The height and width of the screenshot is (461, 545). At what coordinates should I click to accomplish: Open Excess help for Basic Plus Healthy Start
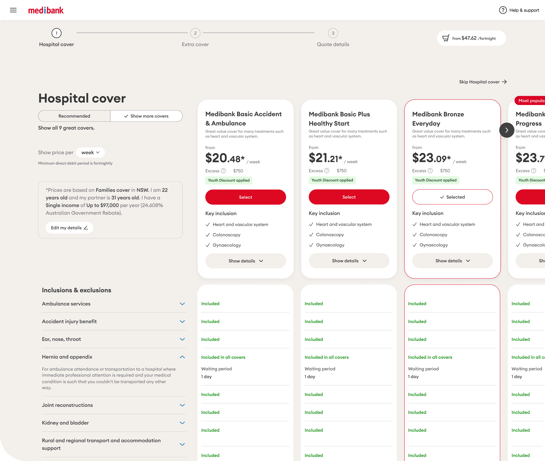327,171
